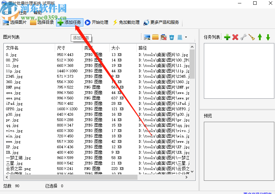
Task: Click empty 预览 preview pane
Action: pos(239,151)
